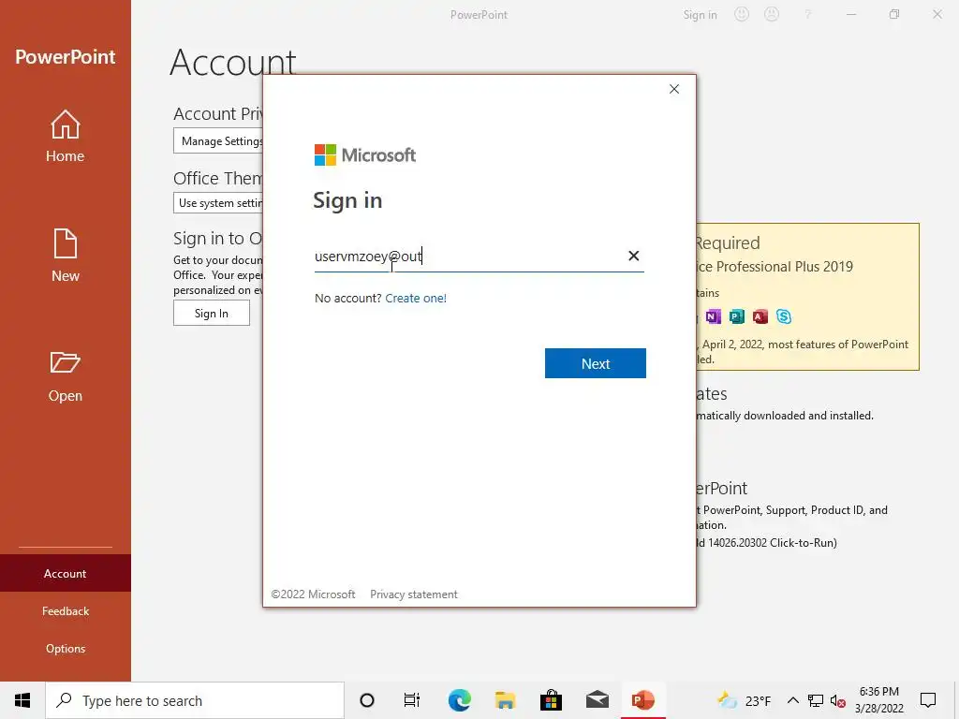The image size is (959, 719).
Task: Minimize the PowerPoint window
Action: point(850,14)
